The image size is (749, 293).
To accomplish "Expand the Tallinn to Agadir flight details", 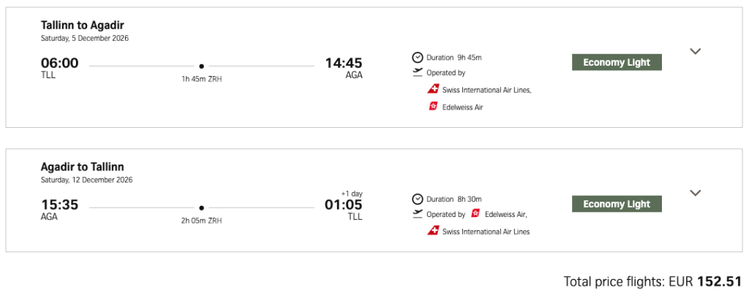I will click(x=696, y=51).
